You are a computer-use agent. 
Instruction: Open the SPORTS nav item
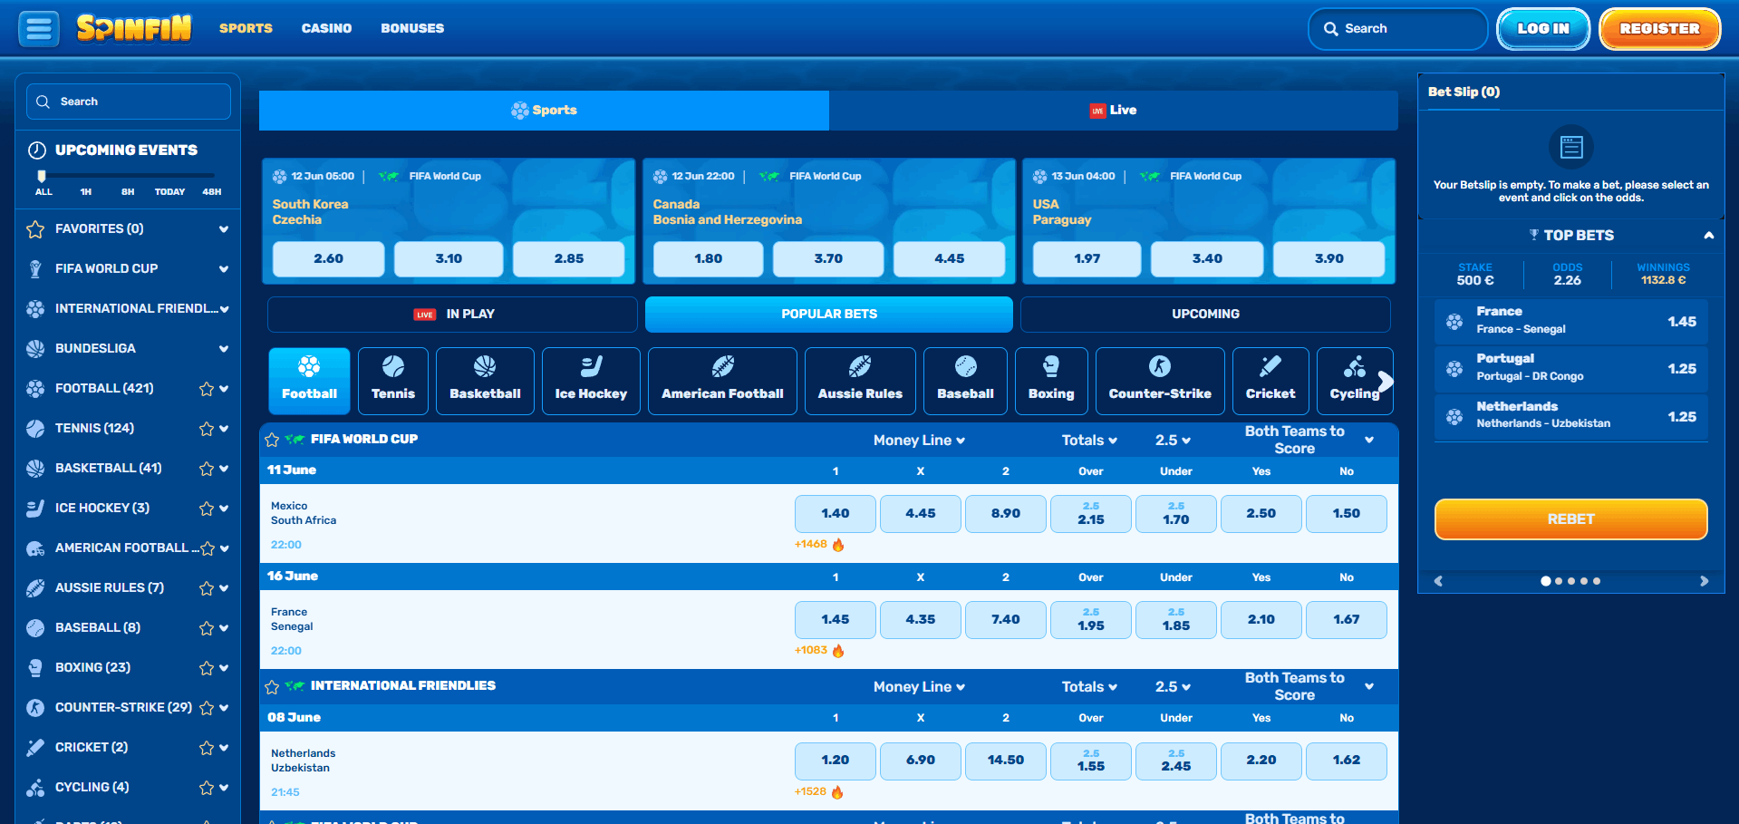246,28
